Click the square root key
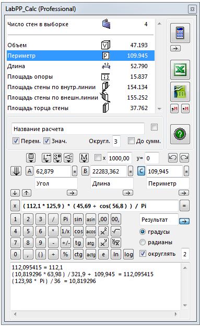 [x=116, y=231]
